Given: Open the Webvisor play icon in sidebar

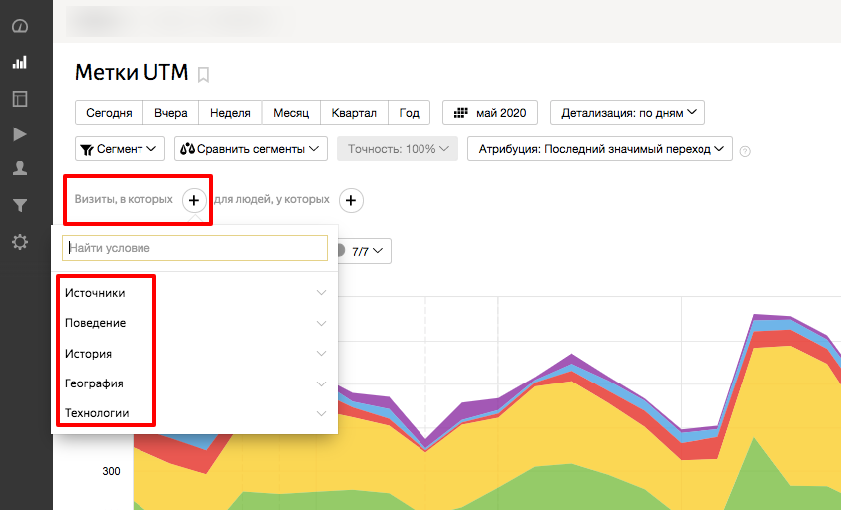Looking at the screenshot, I should pyautogui.click(x=19, y=134).
